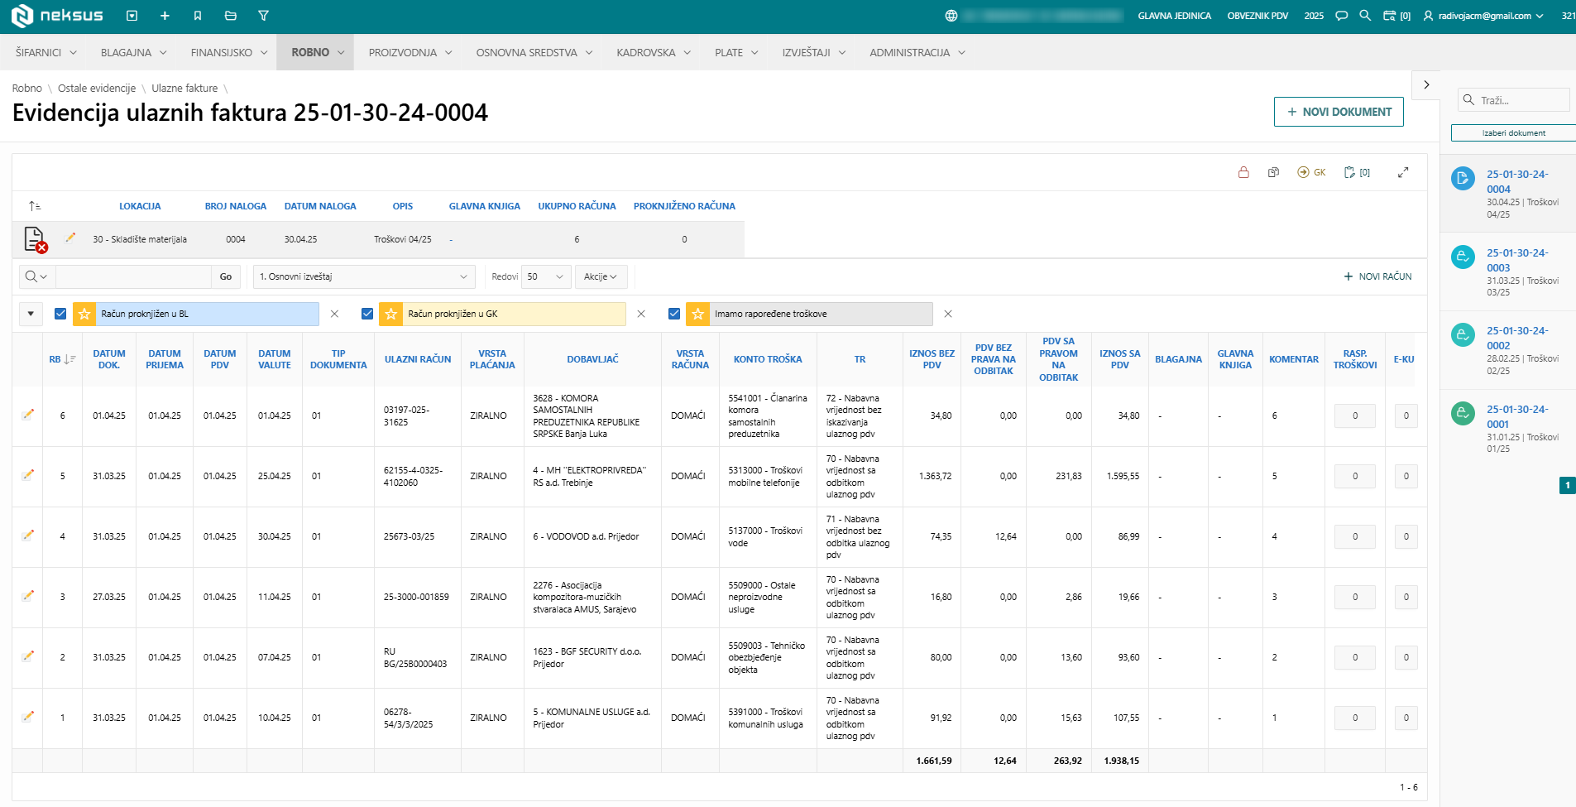
Task: Toggle 'Račun proknjižen u GK' checkbox
Action: pyautogui.click(x=367, y=314)
